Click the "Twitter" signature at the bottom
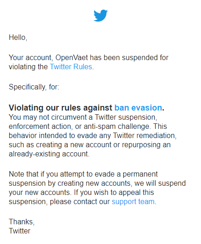 pos(20,231)
